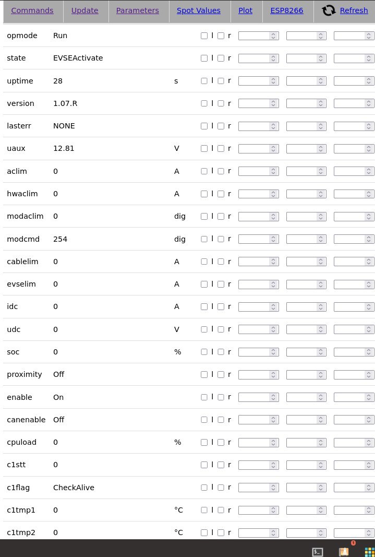Open the colorful grid icon in the taskbar
This screenshot has height=557, width=375.
click(x=370, y=552)
